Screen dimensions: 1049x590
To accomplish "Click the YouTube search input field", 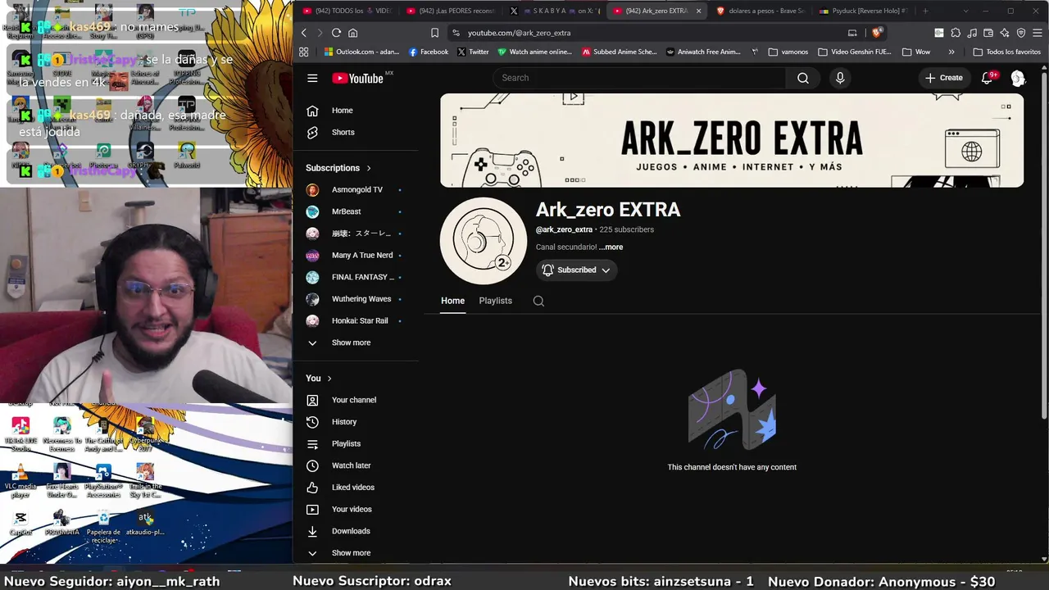I will click(639, 78).
